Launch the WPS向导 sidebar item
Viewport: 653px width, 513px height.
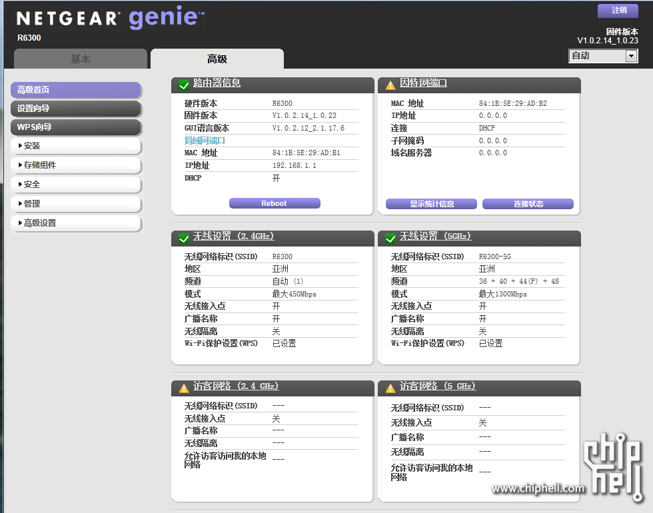[x=76, y=127]
